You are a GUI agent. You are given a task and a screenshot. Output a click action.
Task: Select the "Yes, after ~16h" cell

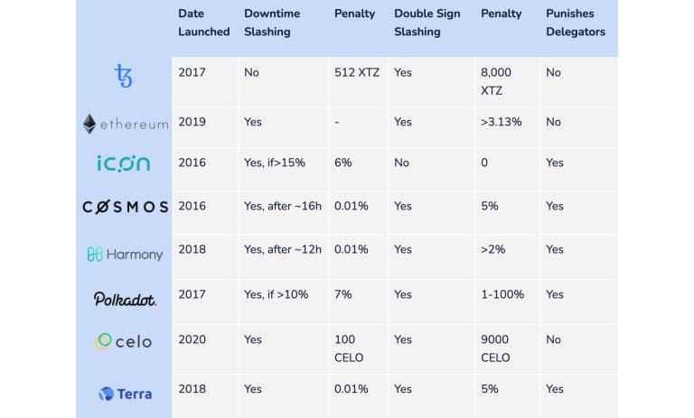pyautogui.click(x=282, y=206)
